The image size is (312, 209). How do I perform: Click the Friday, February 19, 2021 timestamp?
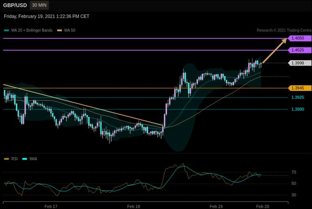point(47,16)
